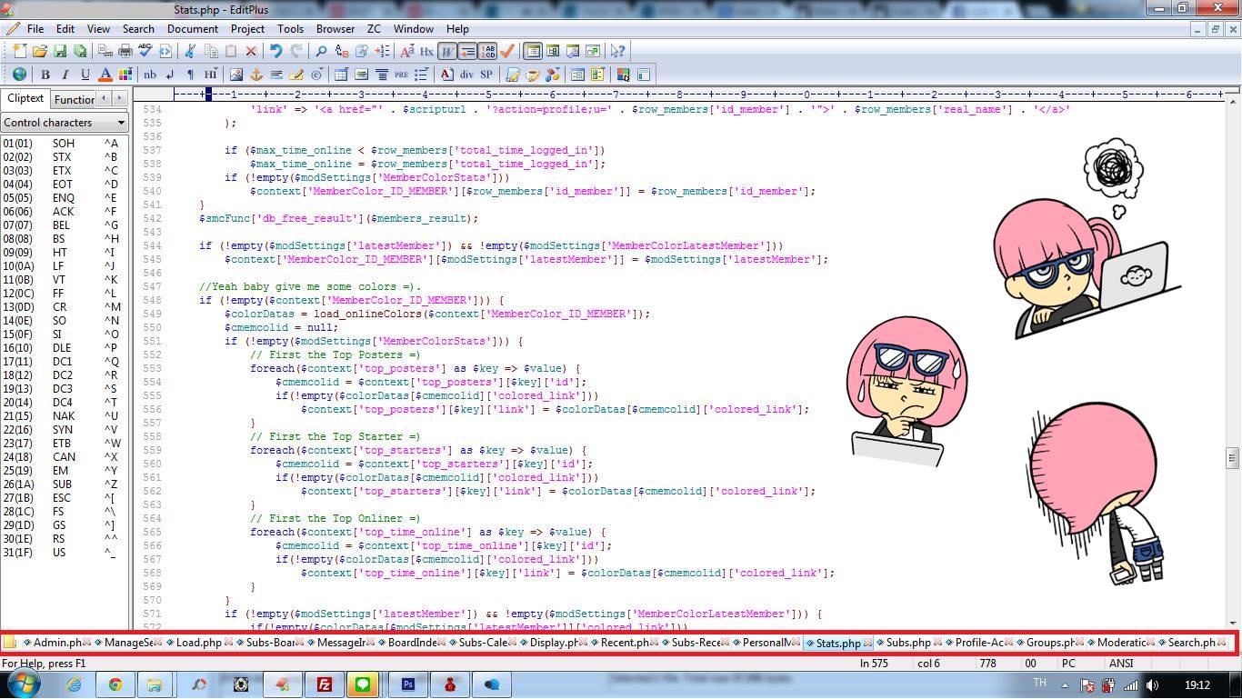Click the Windows Start button
The width and height of the screenshot is (1242, 699).
tap(23, 684)
